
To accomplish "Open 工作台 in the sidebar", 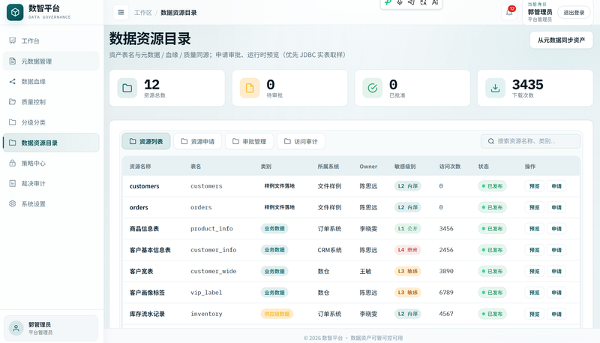I will [x=51, y=41].
